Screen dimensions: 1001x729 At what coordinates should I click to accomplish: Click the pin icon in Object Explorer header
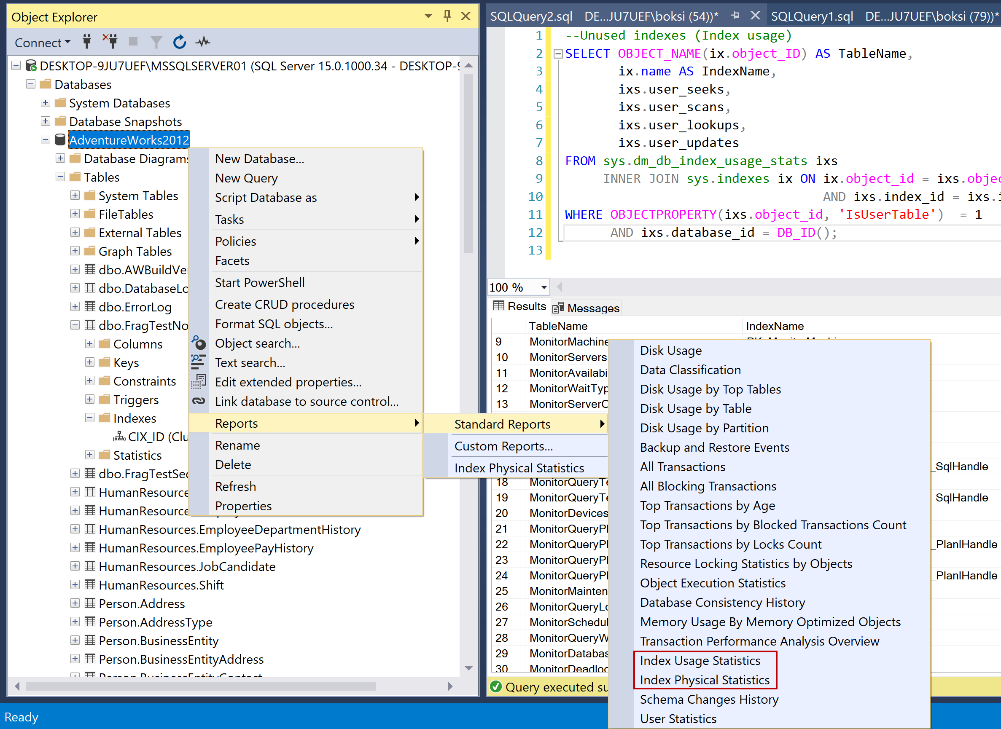click(447, 16)
